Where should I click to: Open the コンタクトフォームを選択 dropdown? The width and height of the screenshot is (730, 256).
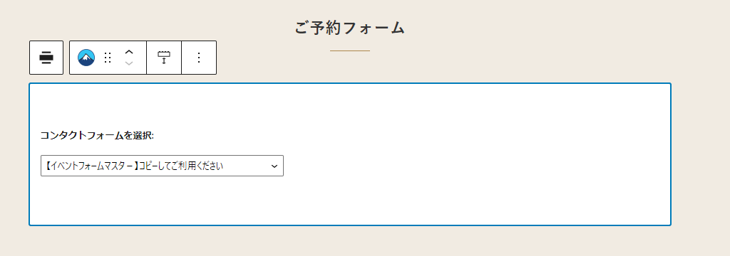(x=162, y=166)
